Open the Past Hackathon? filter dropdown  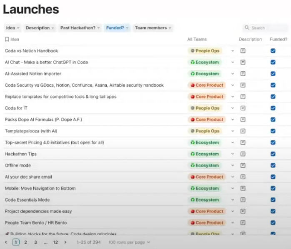point(80,28)
